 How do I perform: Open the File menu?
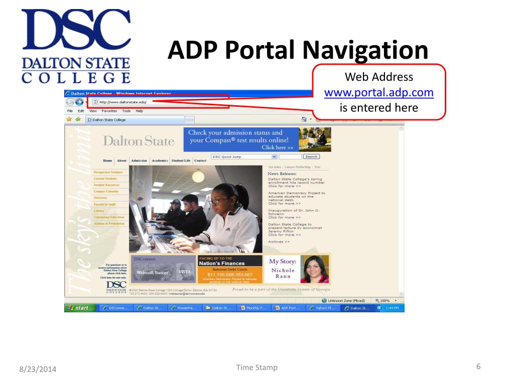(70, 111)
